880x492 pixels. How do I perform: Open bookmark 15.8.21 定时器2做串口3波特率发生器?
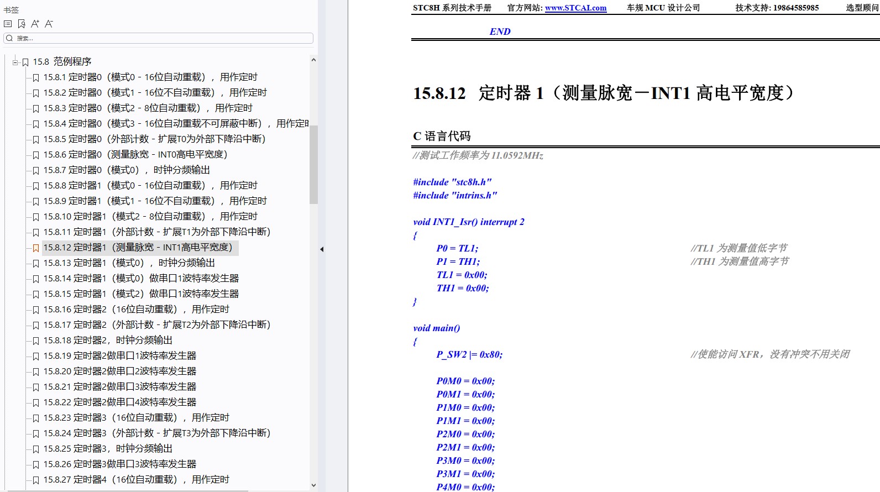point(120,386)
